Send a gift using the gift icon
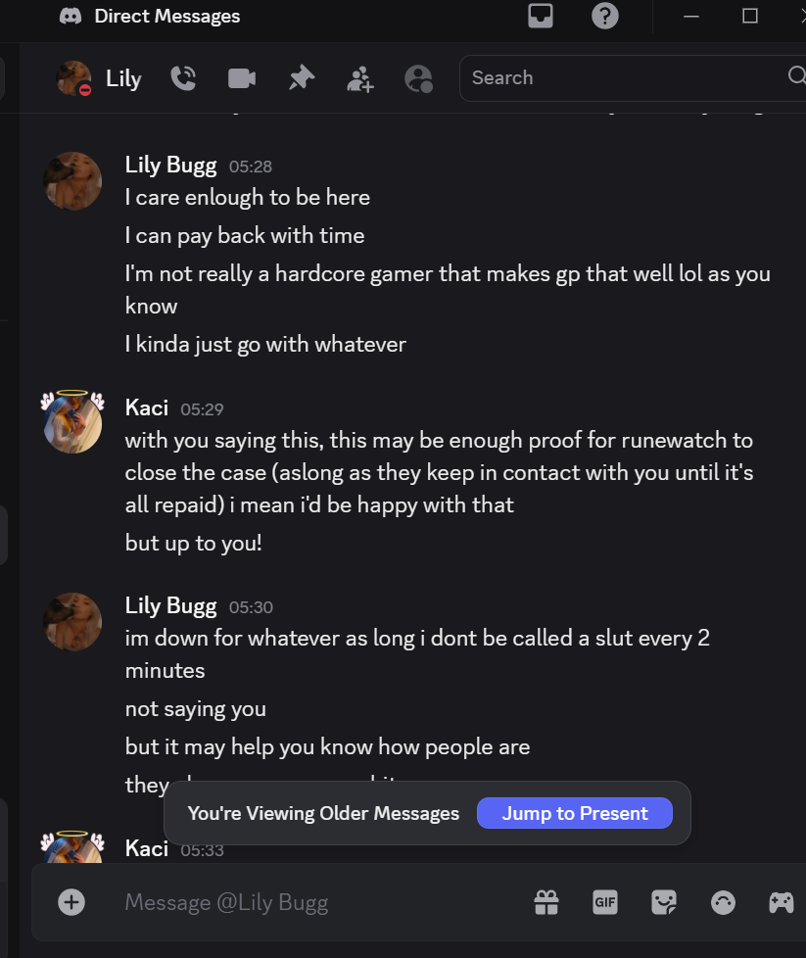 pyautogui.click(x=546, y=902)
